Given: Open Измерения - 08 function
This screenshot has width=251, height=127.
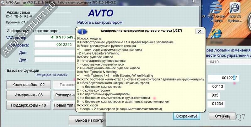Looking at the screenshot, I should (29, 95).
